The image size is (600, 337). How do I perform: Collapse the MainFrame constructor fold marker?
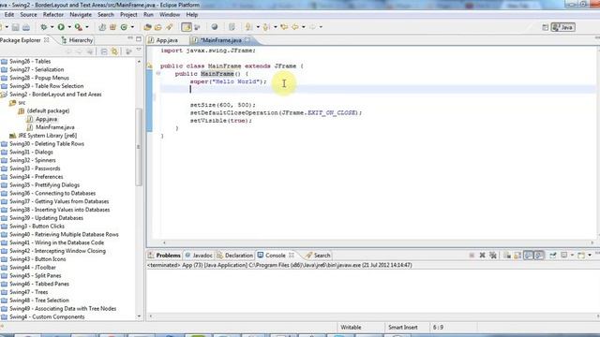tap(157, 73)
